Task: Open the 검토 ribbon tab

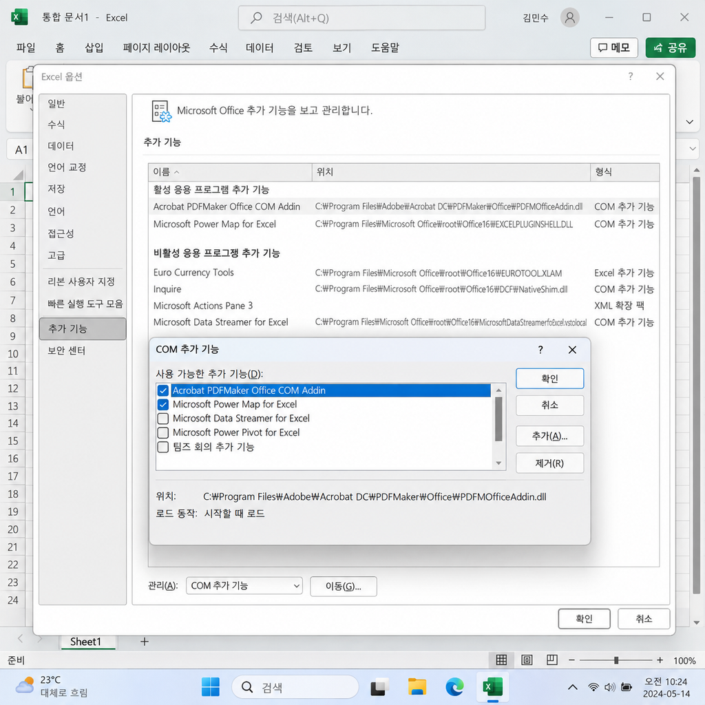Action: pos(303,48)
